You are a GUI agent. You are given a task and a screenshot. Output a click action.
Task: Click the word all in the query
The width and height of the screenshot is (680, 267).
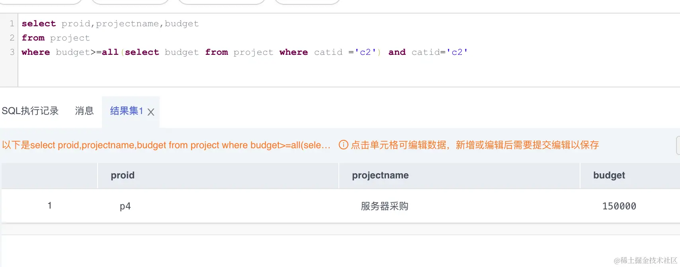tap(110, 52)
